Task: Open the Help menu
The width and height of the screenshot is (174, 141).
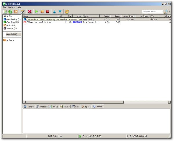Action: coord(19,7)
